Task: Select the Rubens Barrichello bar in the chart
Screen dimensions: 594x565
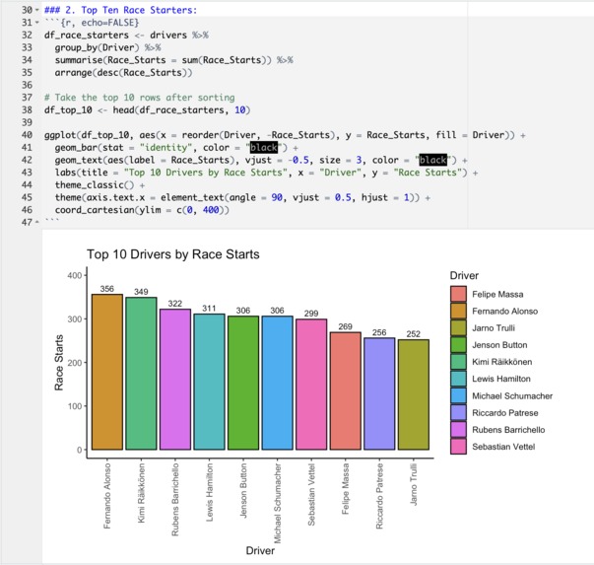Action: (175, 380)
